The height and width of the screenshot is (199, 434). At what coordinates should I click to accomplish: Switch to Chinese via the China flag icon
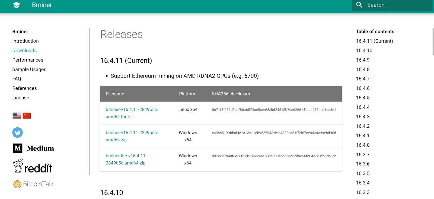(27, 116)
